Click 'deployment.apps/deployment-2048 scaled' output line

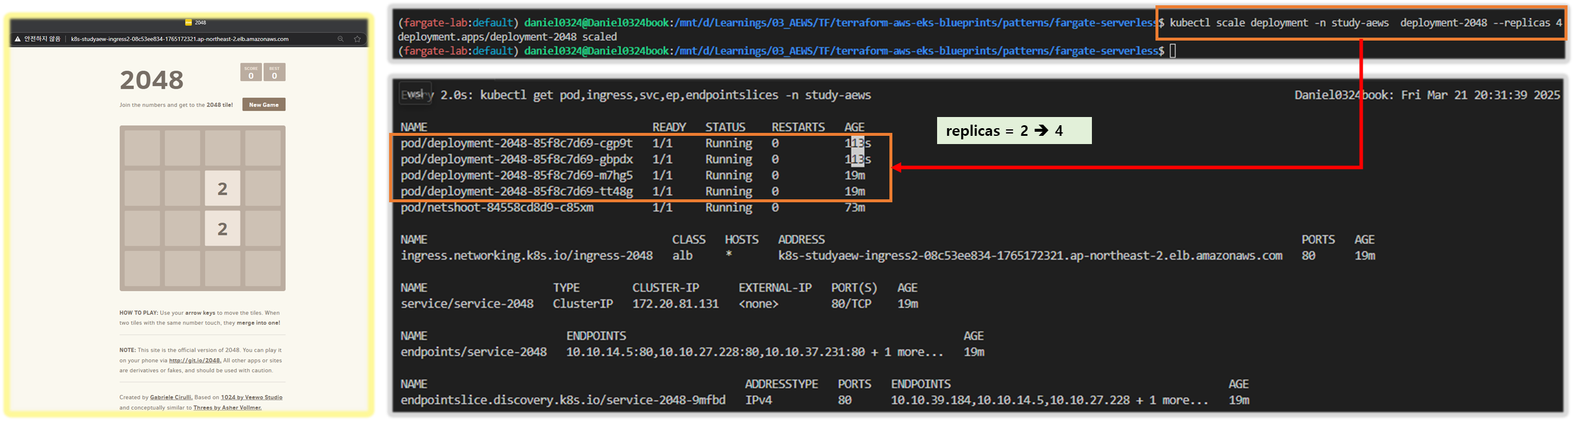click(x=507, y=37)
